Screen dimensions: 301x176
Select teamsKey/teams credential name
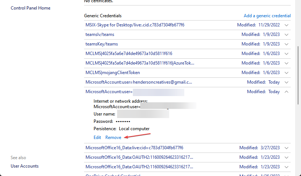click(x=102, y=44)
